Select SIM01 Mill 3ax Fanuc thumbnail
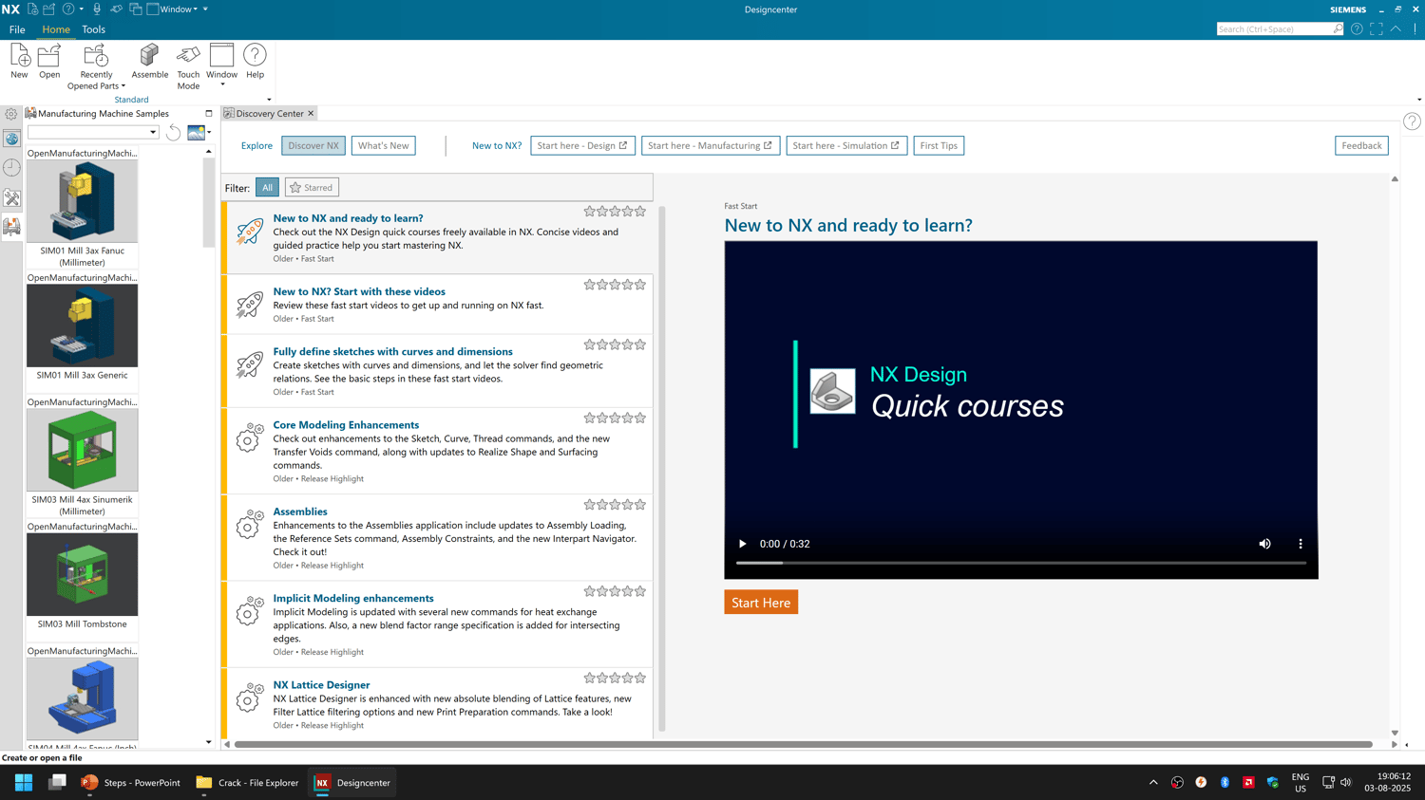The height and width of the screenshot is (800, 1425). tap(82, 201)
